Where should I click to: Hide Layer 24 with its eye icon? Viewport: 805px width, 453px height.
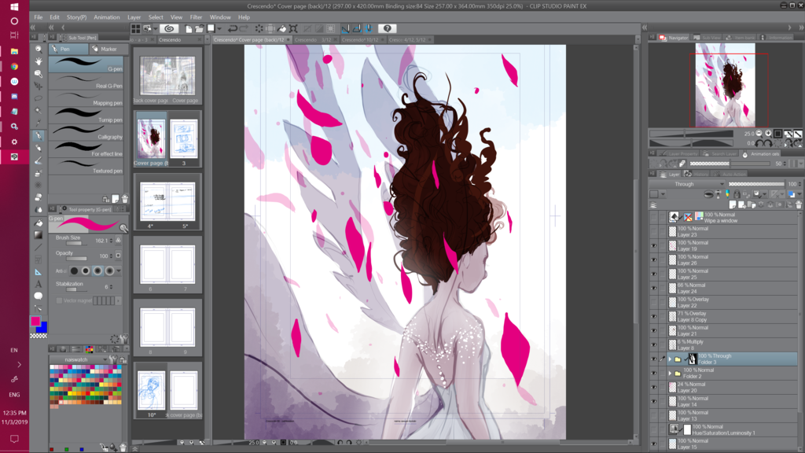pyautogui.click(x=653, y=288)
